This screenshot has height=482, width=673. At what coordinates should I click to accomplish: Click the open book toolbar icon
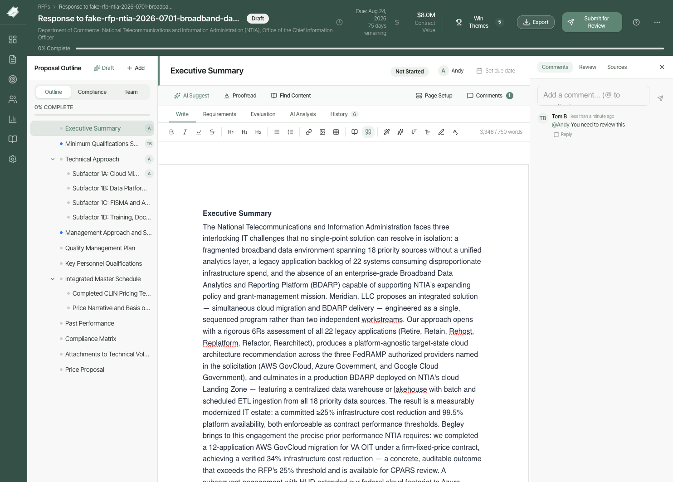[355, 132]
